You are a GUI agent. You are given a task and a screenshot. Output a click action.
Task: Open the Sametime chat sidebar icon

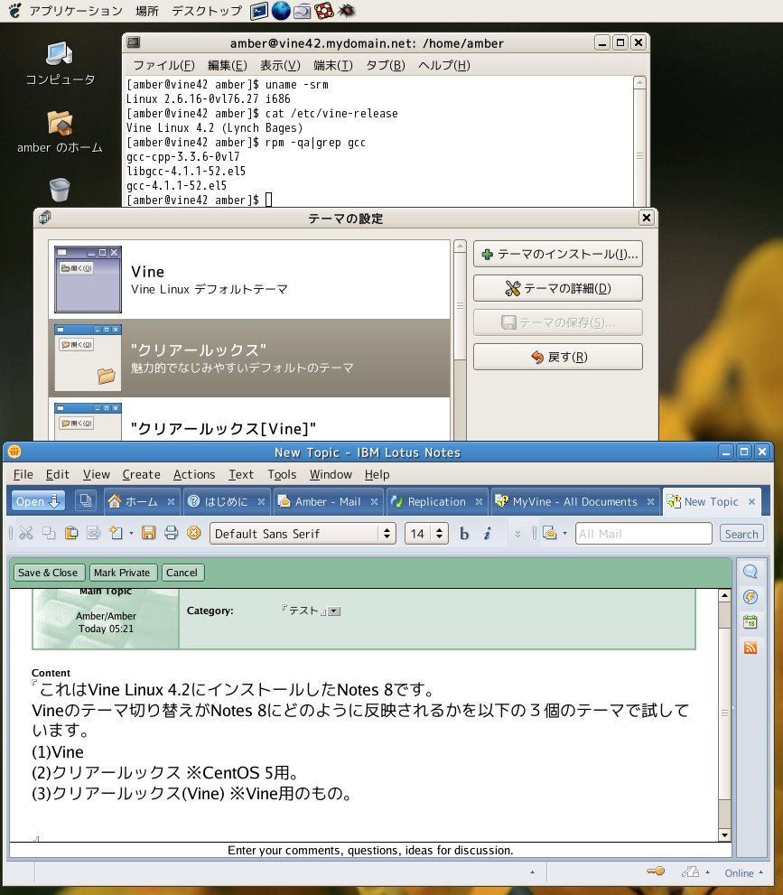750,572
